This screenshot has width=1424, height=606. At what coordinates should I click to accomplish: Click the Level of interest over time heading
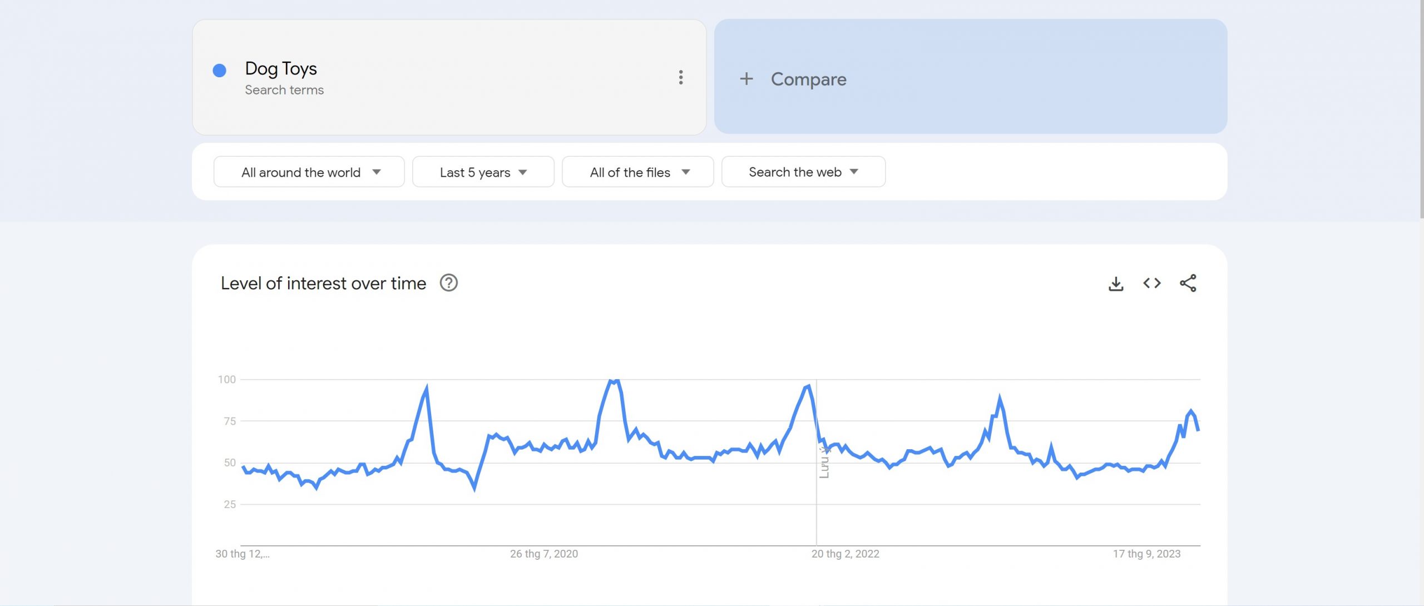tap(323, 284)
